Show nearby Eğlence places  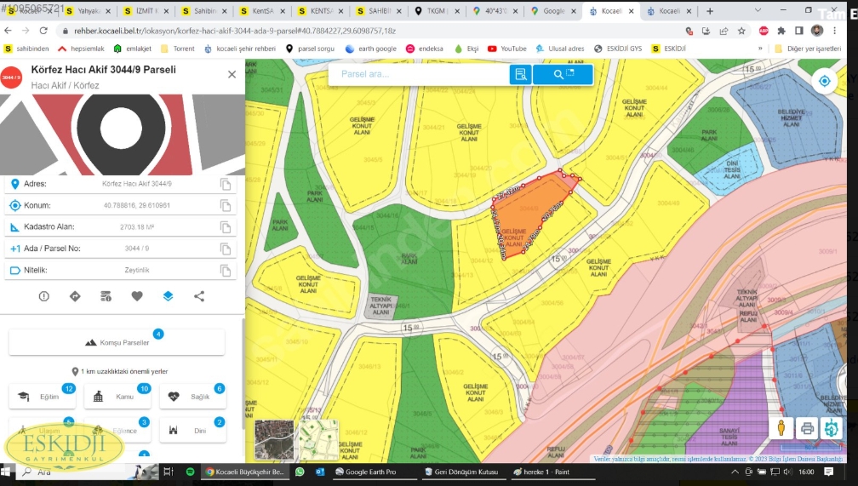pos(117,430)
